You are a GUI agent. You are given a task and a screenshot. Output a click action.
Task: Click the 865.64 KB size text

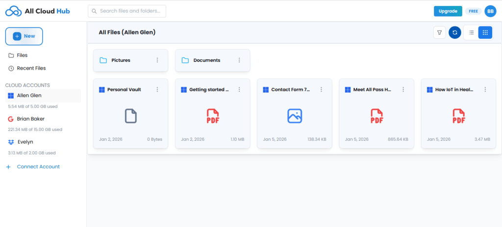[x=398, y=139]
